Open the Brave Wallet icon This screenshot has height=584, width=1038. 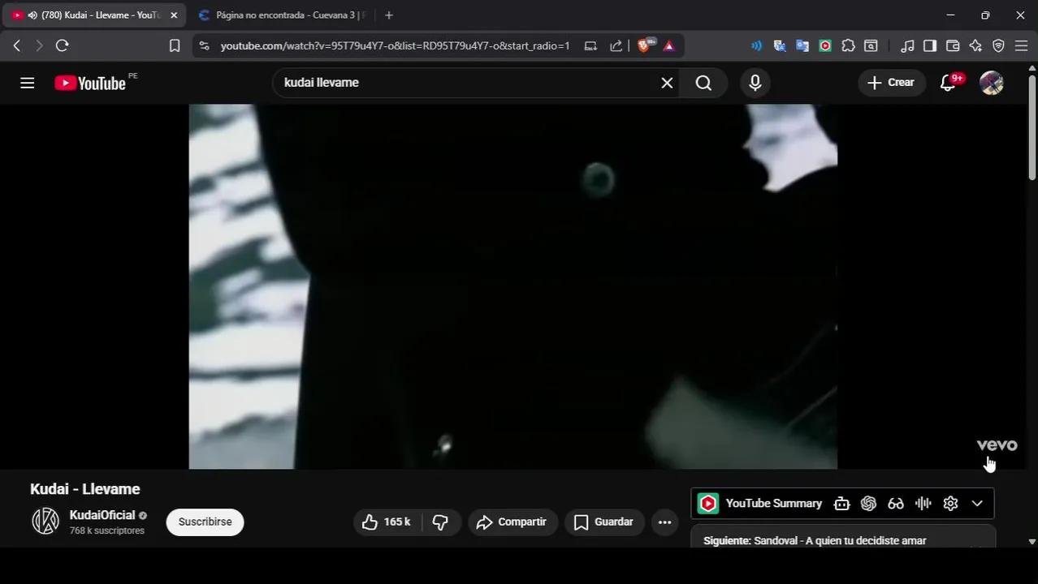[x=954, y=46]
